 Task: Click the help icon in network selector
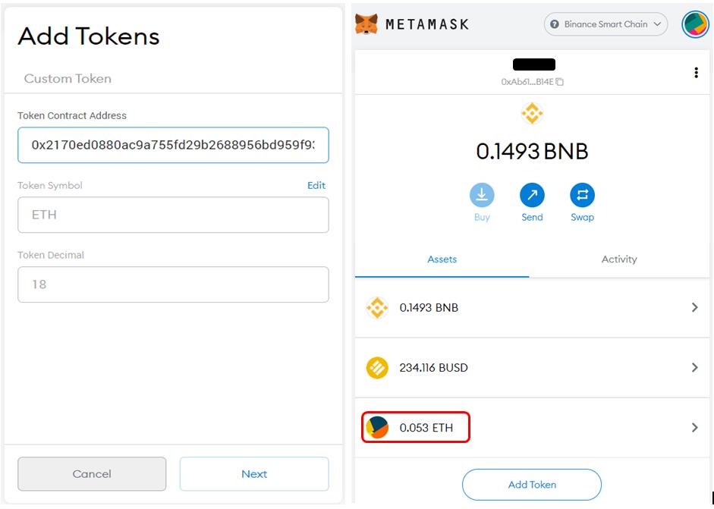pyautogui.click(x=554, y=24)
